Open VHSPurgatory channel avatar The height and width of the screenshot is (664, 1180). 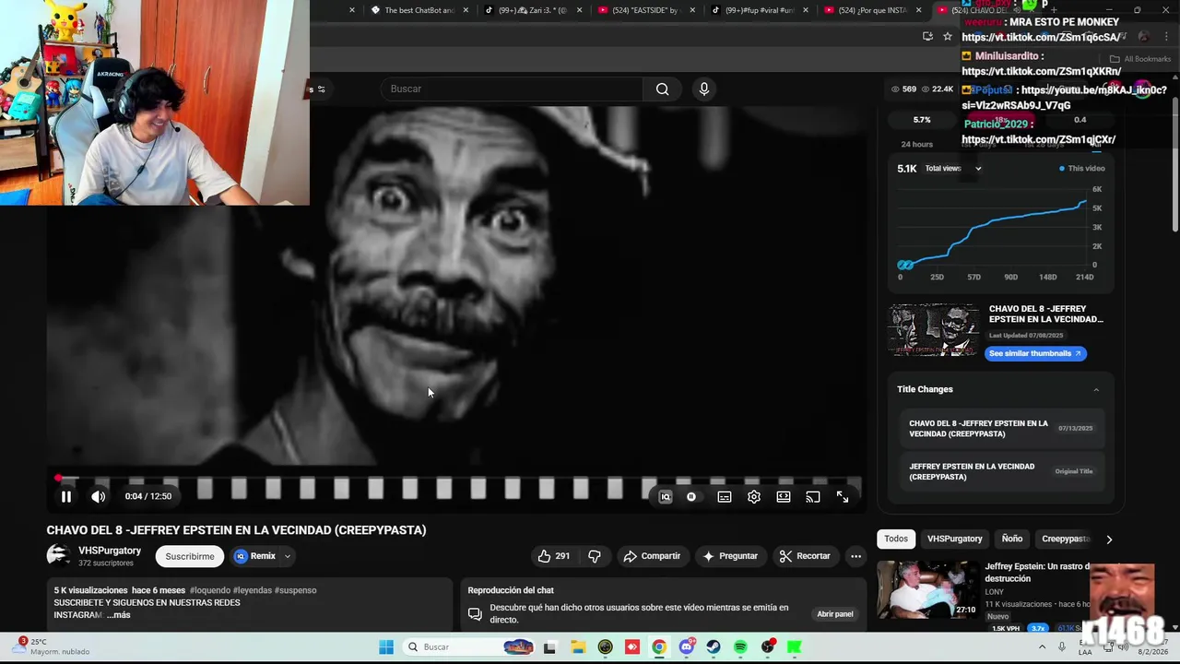[x=59, y=555]
